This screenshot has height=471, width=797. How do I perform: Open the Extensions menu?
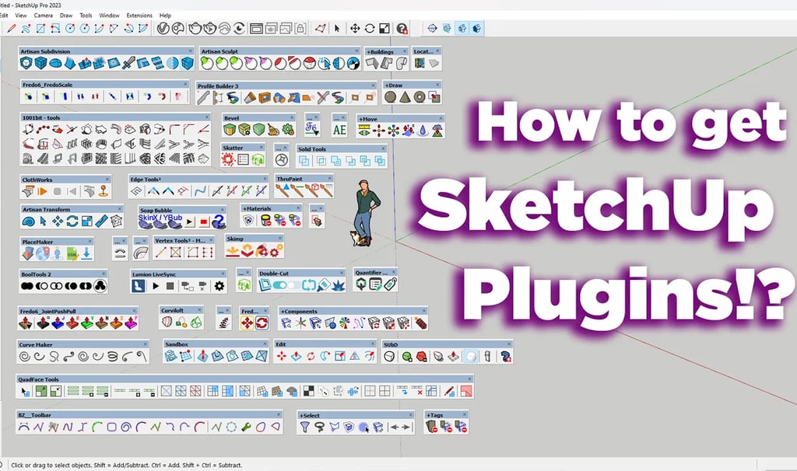[x=139, y=16]
